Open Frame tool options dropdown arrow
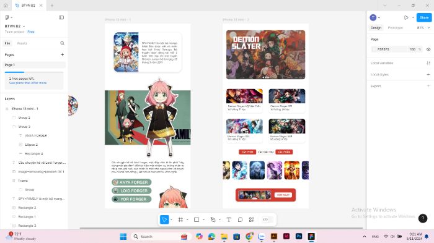This screenshot has height=243, width=434. (187, 220)
